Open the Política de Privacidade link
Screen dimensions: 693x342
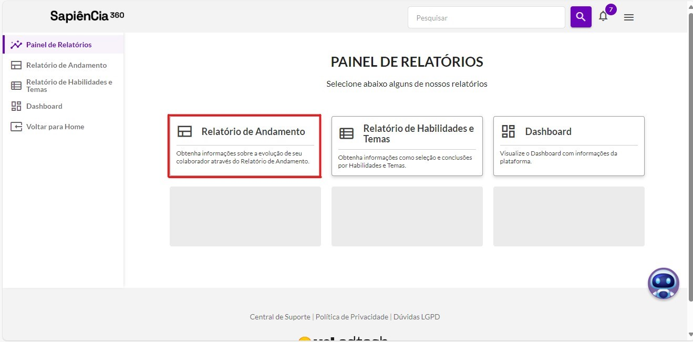[x=352, y=317]
